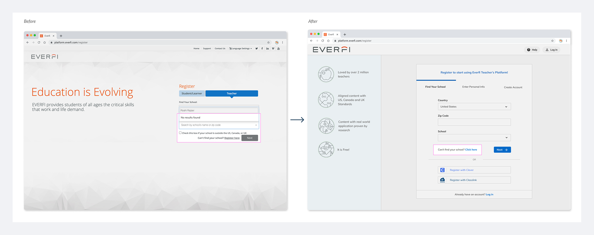Choose Register with Clever
This screenshot has height=235, width=594.
point(474,170)
